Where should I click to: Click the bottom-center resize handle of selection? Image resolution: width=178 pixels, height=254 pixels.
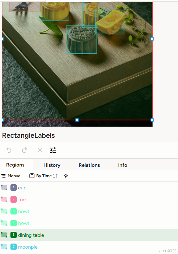coord(77,120)
